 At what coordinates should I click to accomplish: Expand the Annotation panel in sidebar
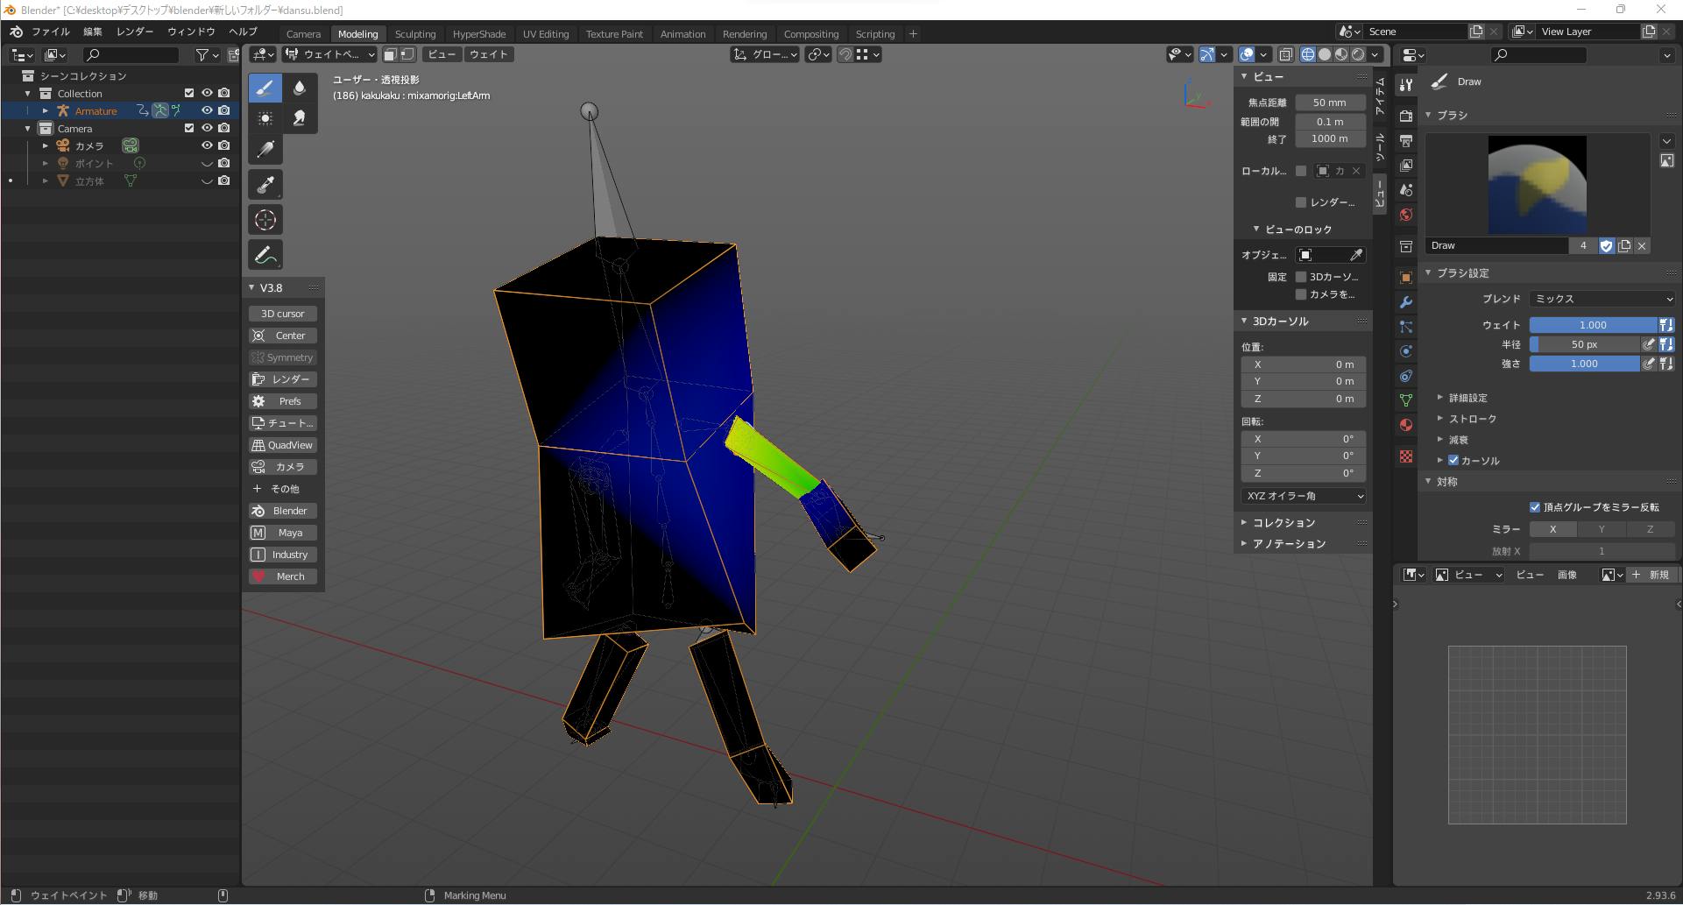point(1289,544)
